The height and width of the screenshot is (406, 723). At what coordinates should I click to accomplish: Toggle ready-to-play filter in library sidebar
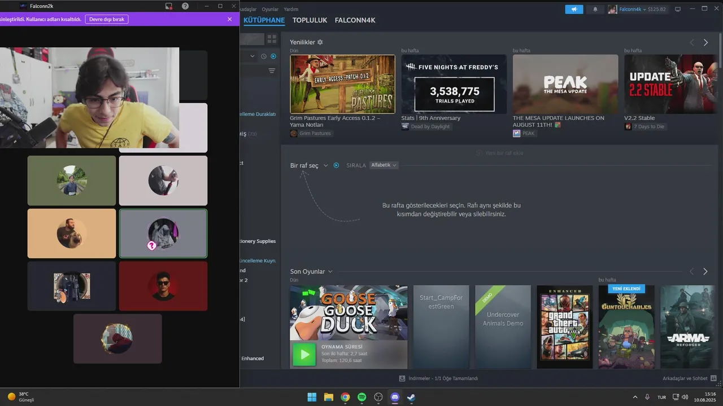click(273, 56)
